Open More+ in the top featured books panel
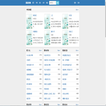This screenshot has height=106, width=106. tap(77, 10)
